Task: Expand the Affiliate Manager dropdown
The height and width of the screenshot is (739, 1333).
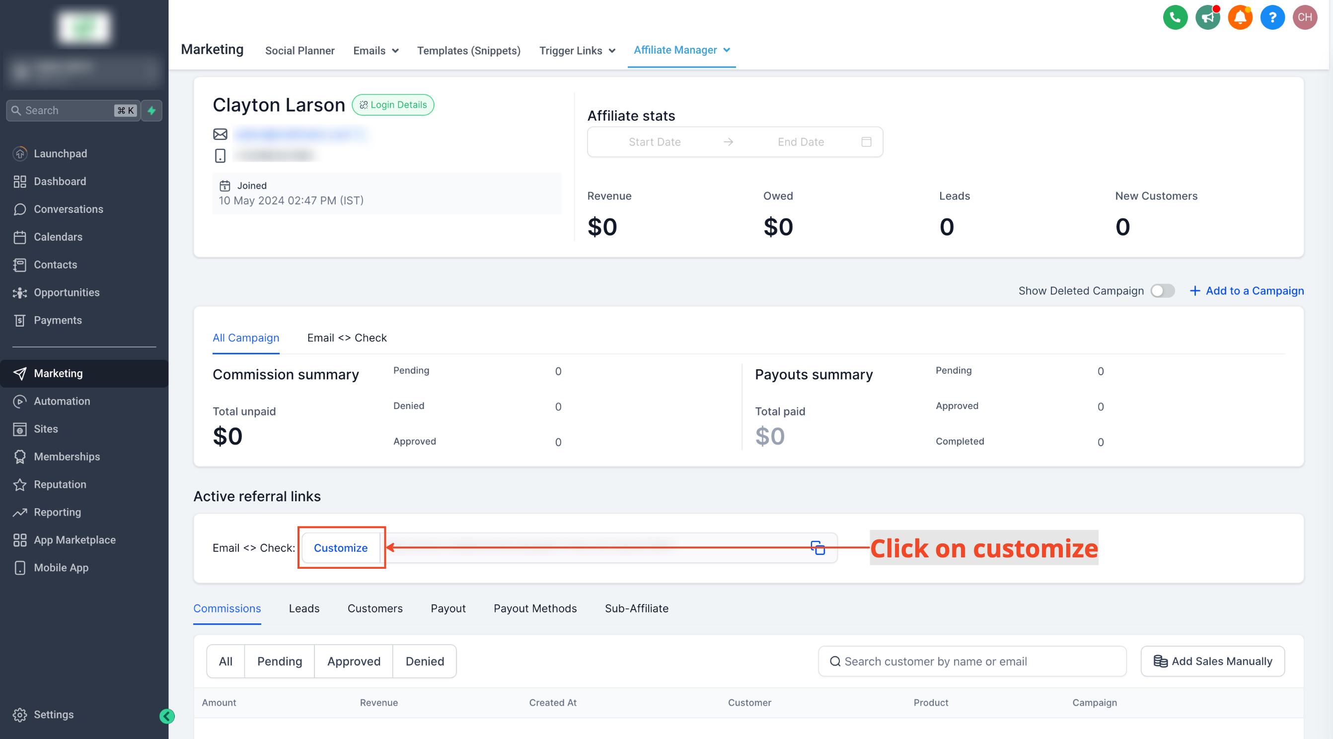Action: tap(729, 50)
